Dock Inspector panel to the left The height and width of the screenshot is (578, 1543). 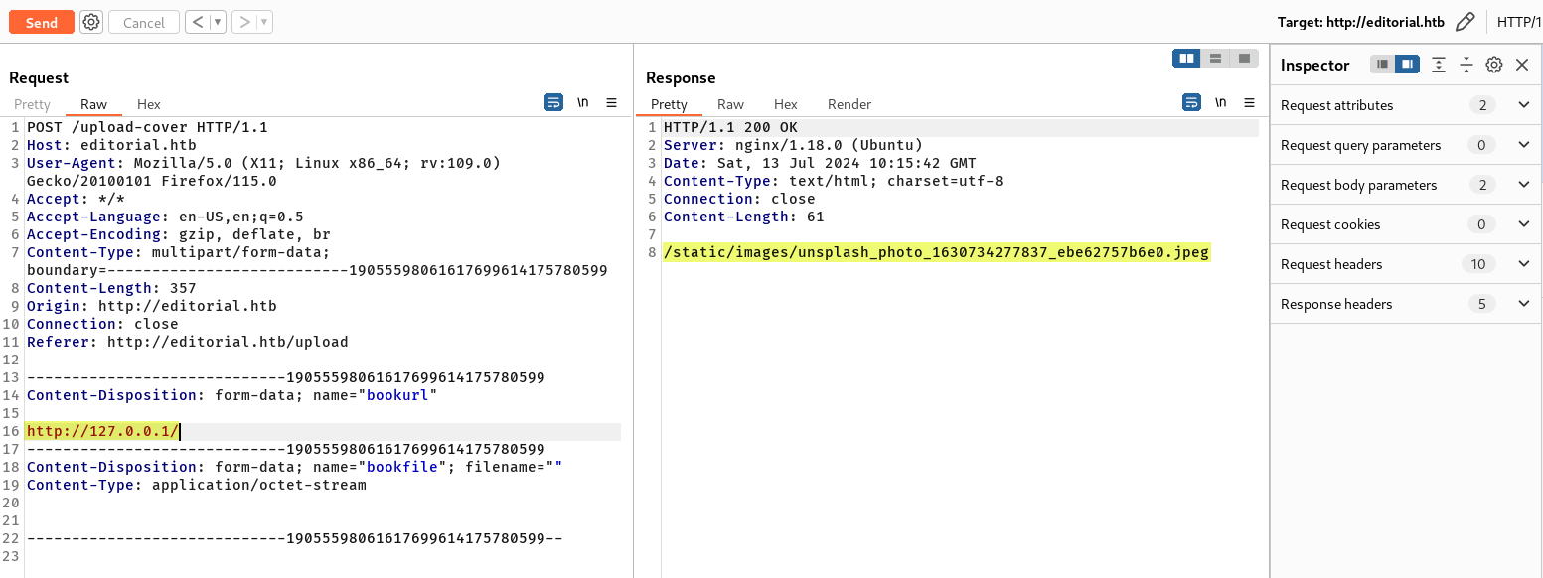pos(1381,65)
